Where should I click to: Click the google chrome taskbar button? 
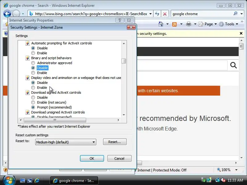pos(74,180)
